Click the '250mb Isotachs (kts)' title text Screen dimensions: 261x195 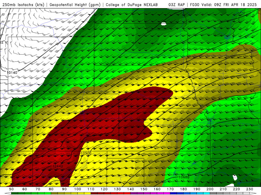point(23,5)
